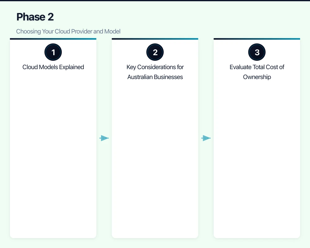
Task: Select the arrow between card 1 and 2
Action: pyautogui.click(x=104, y=138)
